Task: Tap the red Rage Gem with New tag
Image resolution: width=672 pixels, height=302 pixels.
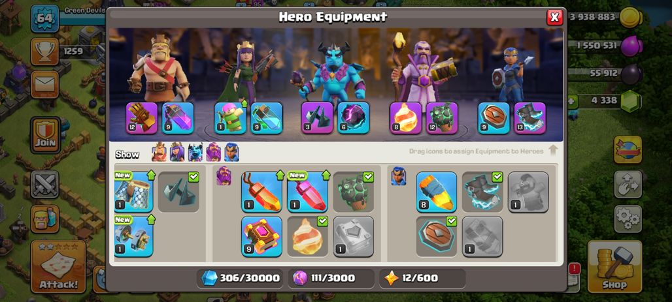Action: [x=307, y=192]
